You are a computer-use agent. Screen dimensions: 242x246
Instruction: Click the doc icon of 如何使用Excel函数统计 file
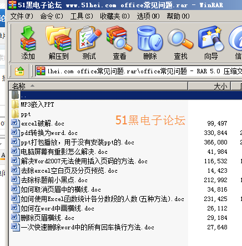click(16, 199)
